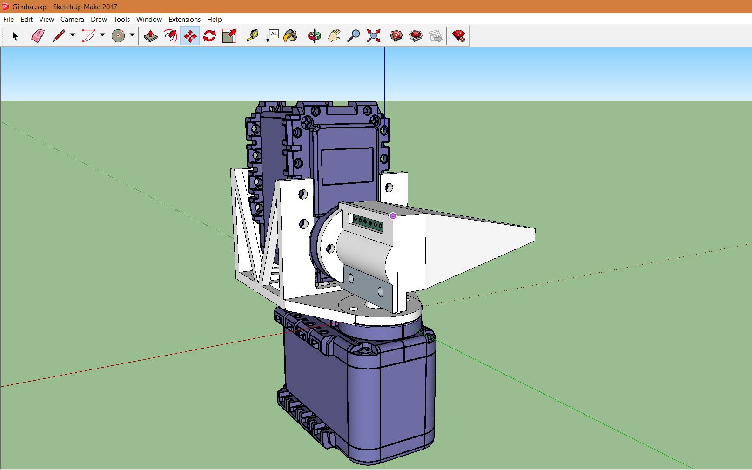The height and width of the screenshot is (470, 752).
Task: Open the Window menu
Action: click(x=149, y=19)
